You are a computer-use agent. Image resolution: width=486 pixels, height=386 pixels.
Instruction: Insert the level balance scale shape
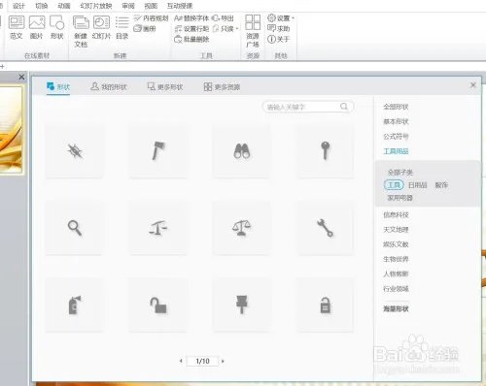tap(241, 228)
